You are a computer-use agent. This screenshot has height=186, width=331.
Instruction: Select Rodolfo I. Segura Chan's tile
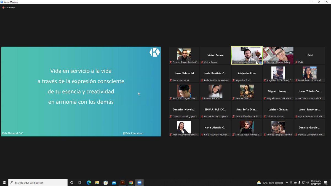pos(184,92)
